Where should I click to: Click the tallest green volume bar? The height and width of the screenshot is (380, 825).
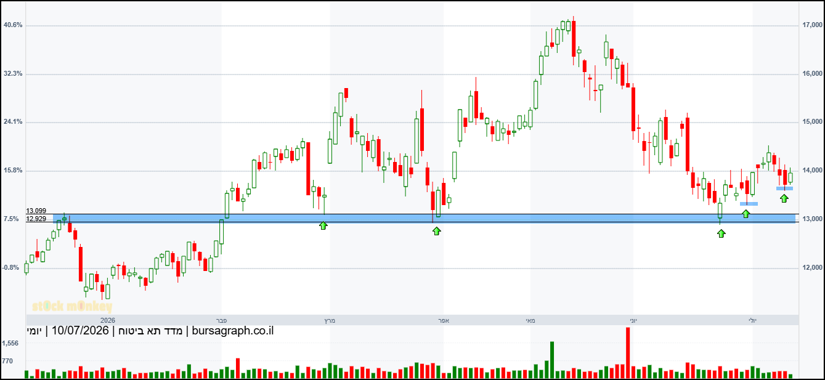tap(552, 360)
